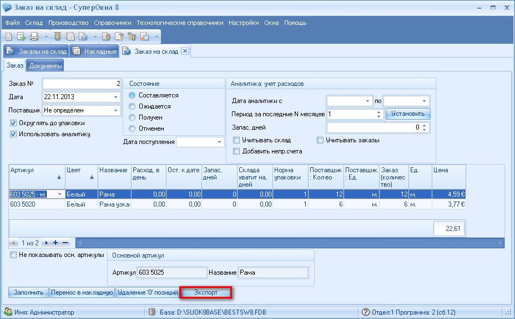Sort by 'Цвет' column header
This screenshot has height=319, width=515.
[82, 177]
